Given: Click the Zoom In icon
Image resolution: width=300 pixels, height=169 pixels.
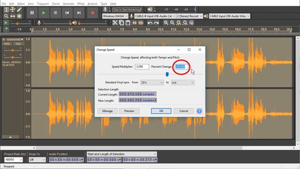Looking at the screenshot, I should pyautogui.click(x=166, y=23).
